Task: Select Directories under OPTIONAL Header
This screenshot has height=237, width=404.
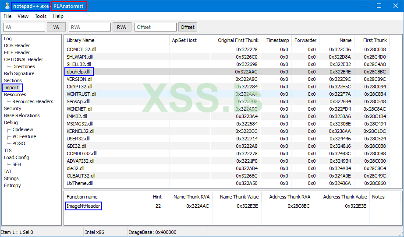Action: [24, 66]
